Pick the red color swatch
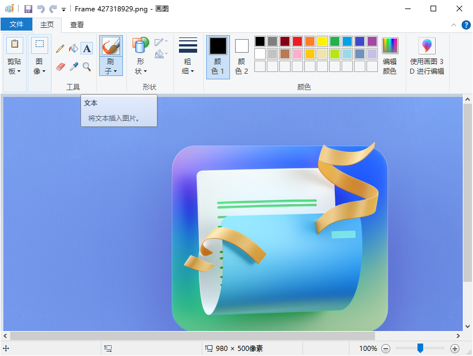The height and width of the screenshot is (356, 473). 297,41
